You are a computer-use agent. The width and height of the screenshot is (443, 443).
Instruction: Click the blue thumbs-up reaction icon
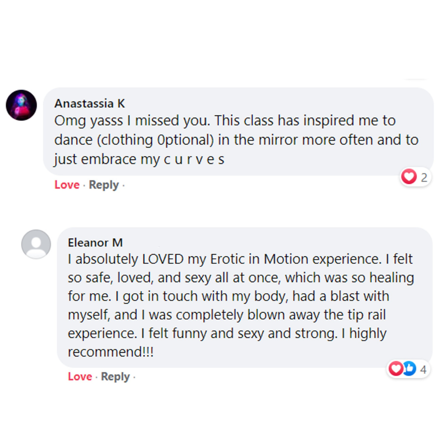(409, 369)
